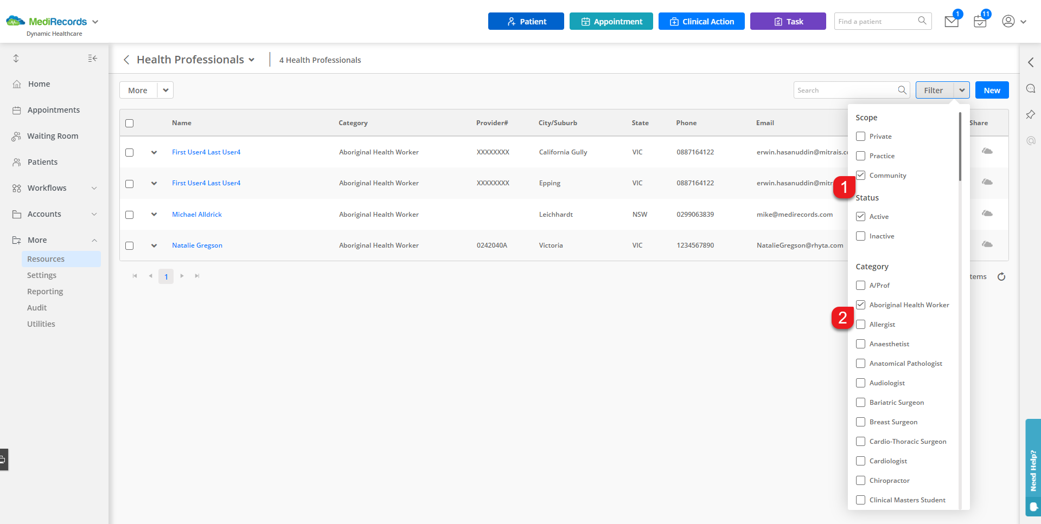The height and width of the screenshot is (524, 1041).
Task: Tick the Practice scope checkbox
Action: point(860,156)
